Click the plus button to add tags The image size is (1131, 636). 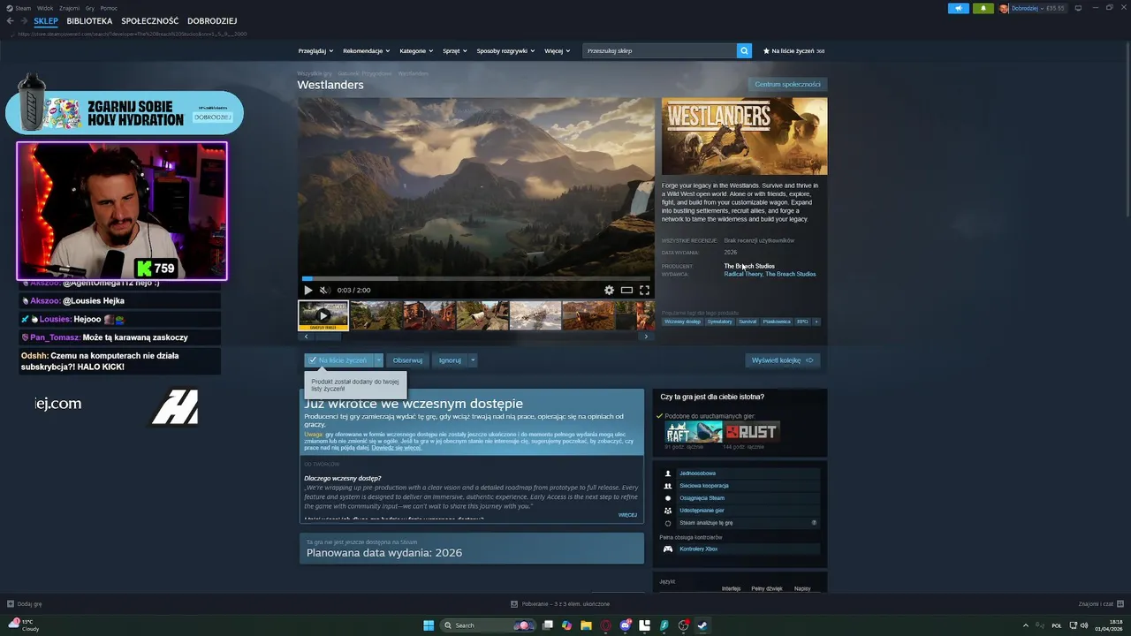[816, 322]
